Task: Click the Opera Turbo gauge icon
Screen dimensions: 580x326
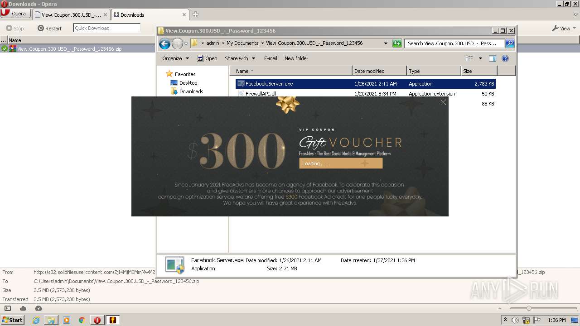Action: (x=39, y=308)
